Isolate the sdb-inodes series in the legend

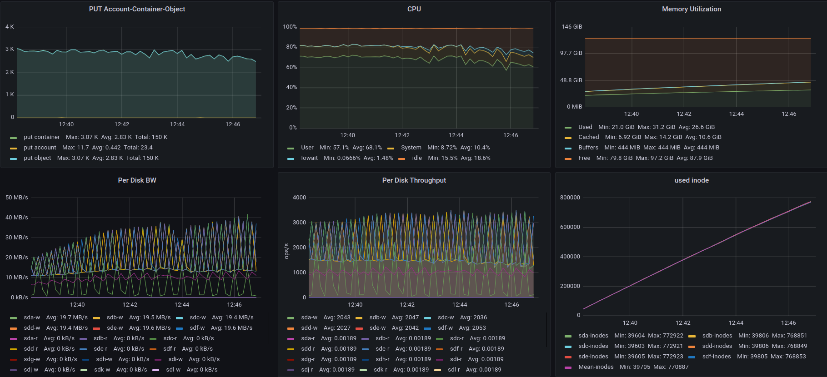[717, 336]
